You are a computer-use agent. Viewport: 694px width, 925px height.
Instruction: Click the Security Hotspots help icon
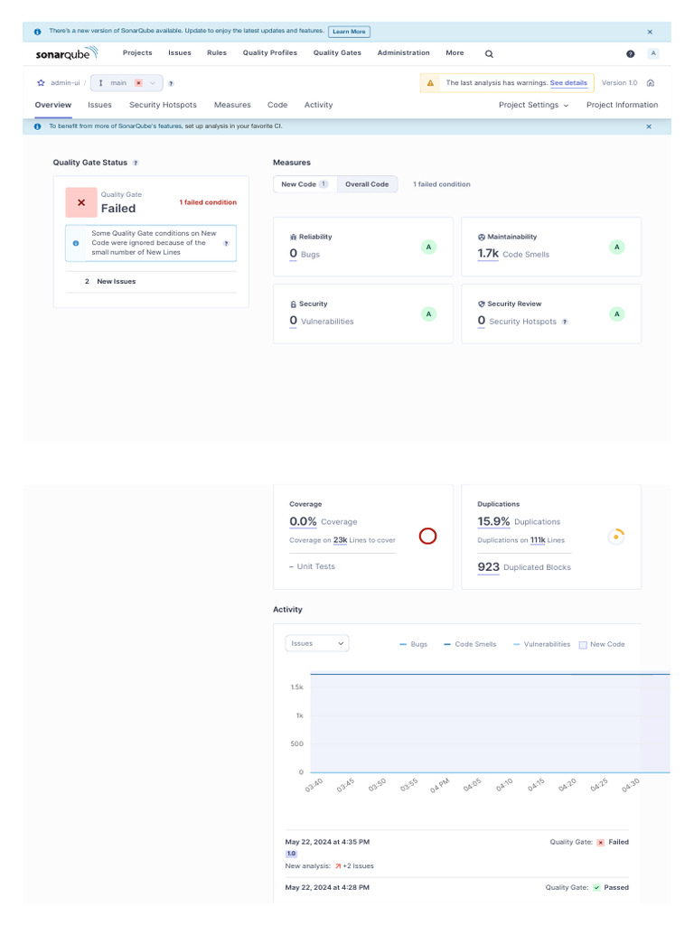coord(565,322)
